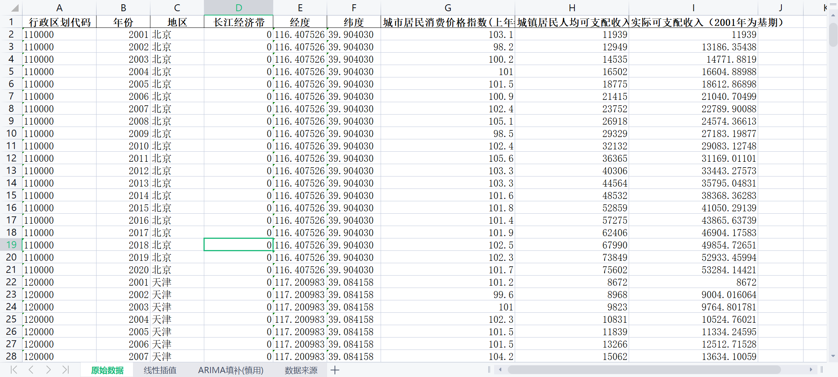
Task: Select year cell 2001 for 天津
Action: 123,282
